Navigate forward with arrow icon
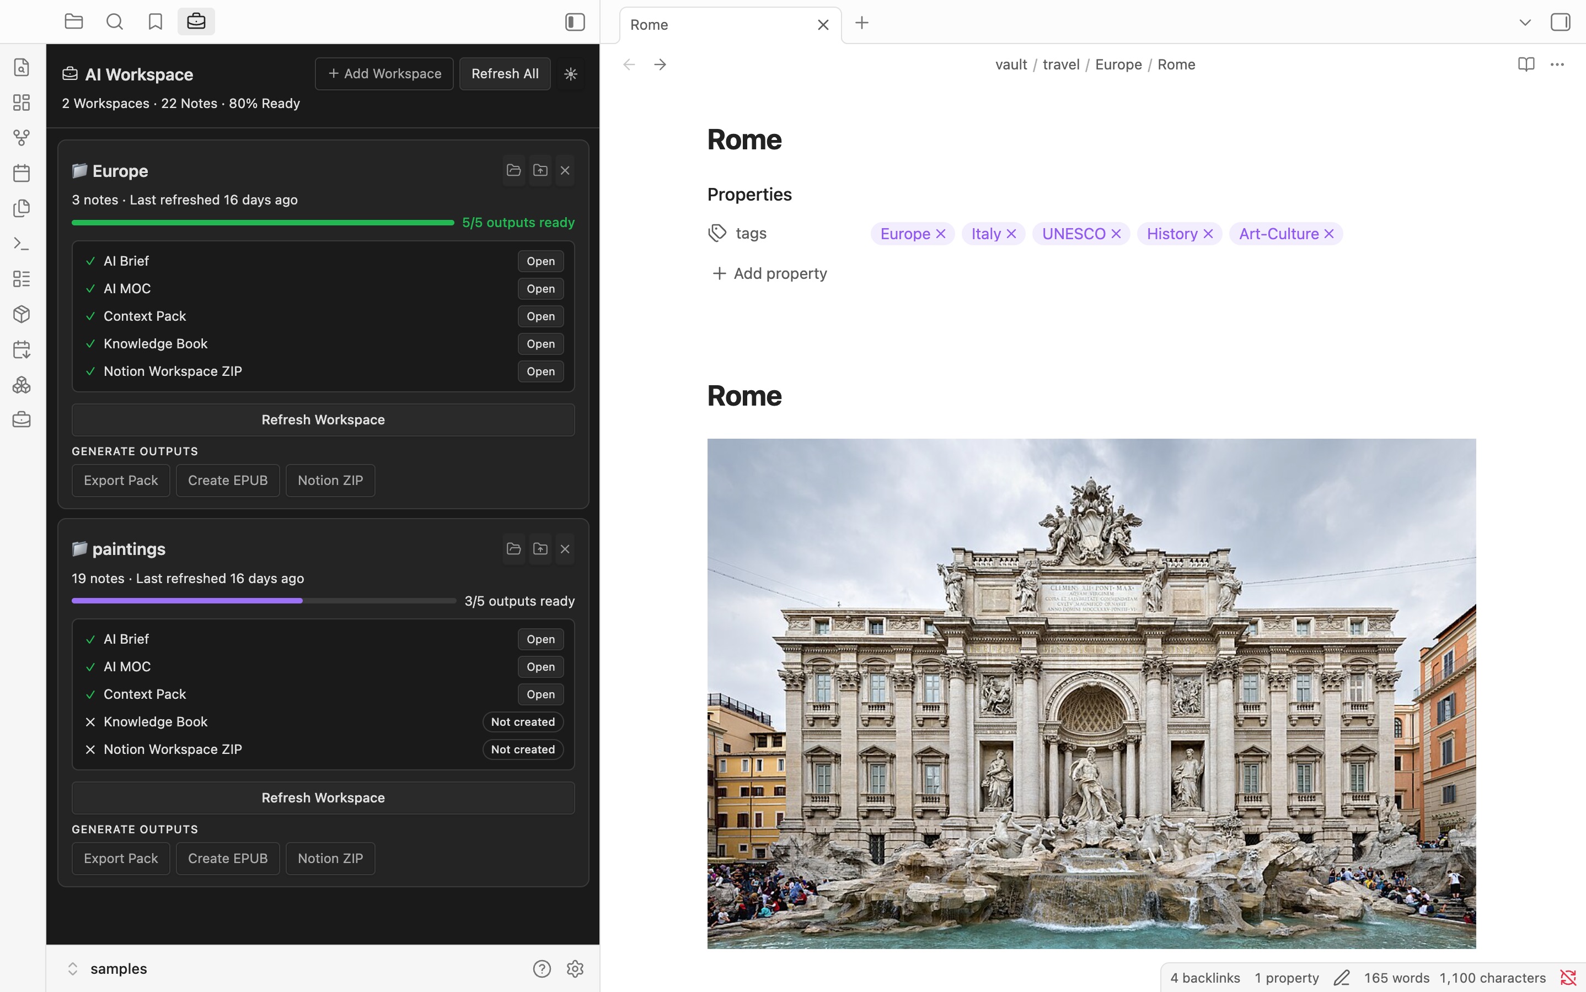The image size is (1586, 992). 661,64
